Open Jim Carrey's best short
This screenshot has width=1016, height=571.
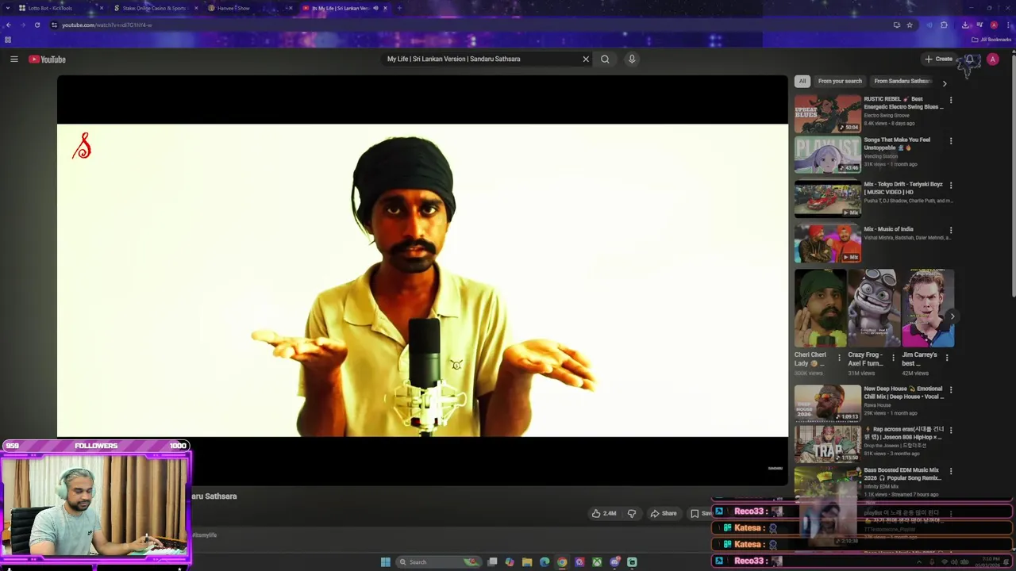pyautogui.click(x=928, y=308)
